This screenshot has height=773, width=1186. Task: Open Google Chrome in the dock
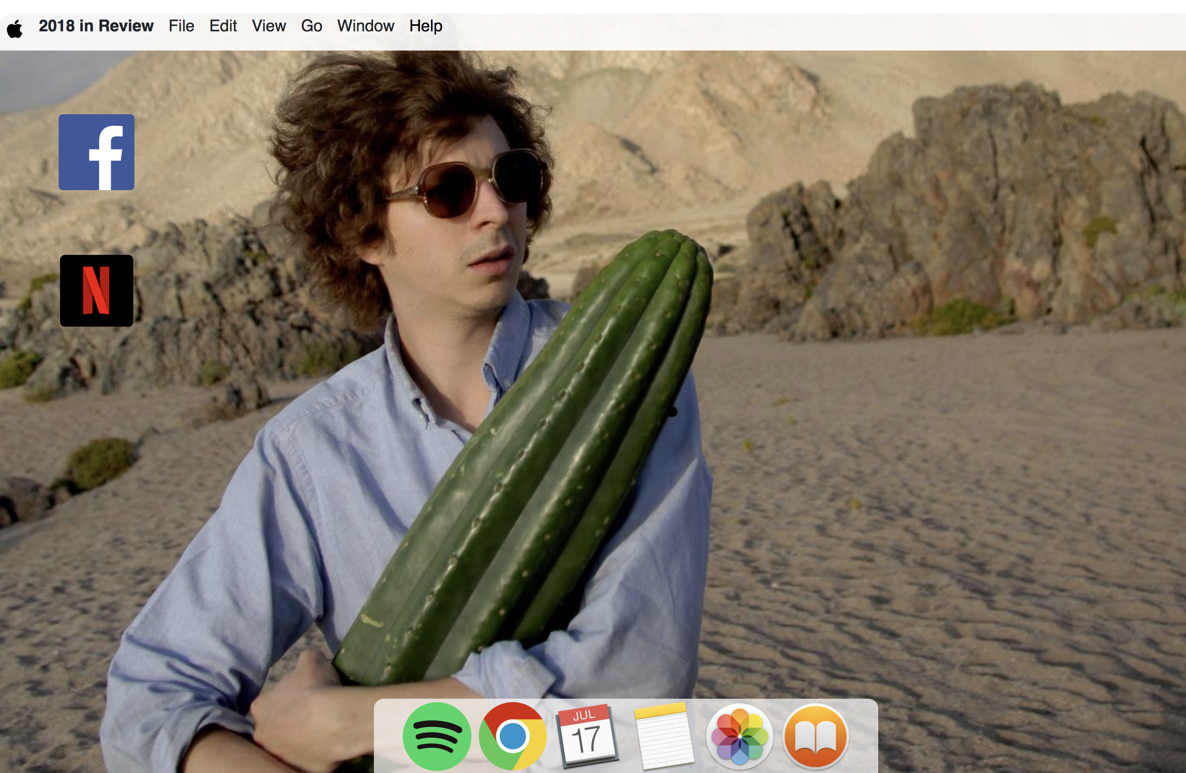[512, 736]
